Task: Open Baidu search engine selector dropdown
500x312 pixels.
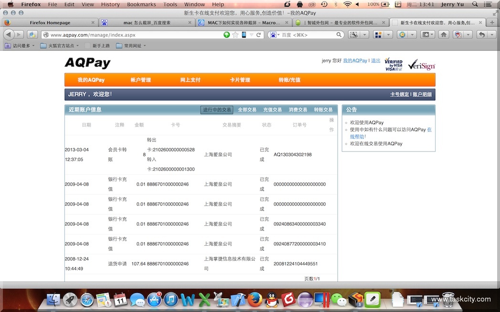Action: pos(274,35)
